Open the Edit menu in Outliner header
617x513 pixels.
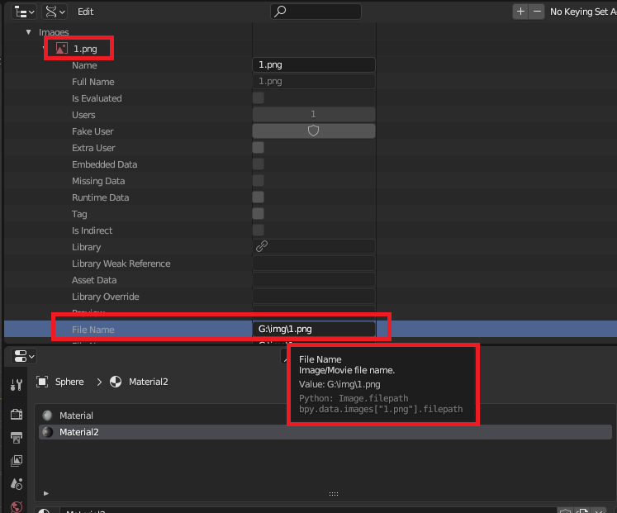coord(85,12)
